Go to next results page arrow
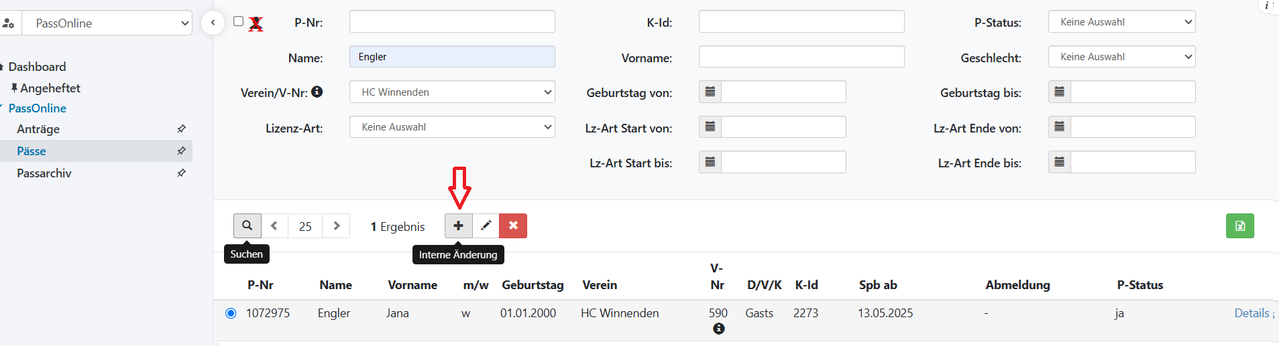This screenshot has height=350, width=1279. coord(337,226)
